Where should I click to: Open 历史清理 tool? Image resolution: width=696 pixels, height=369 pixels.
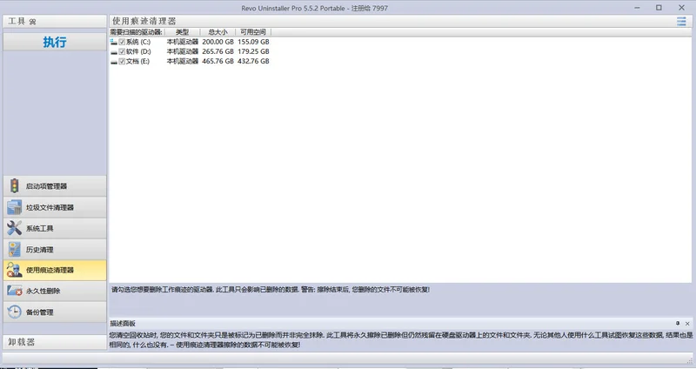coord(55,249)
